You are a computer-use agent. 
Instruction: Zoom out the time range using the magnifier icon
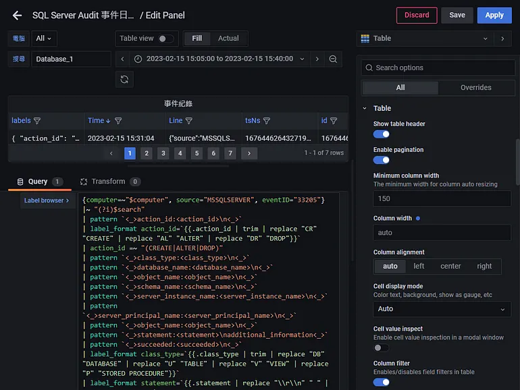333,59
